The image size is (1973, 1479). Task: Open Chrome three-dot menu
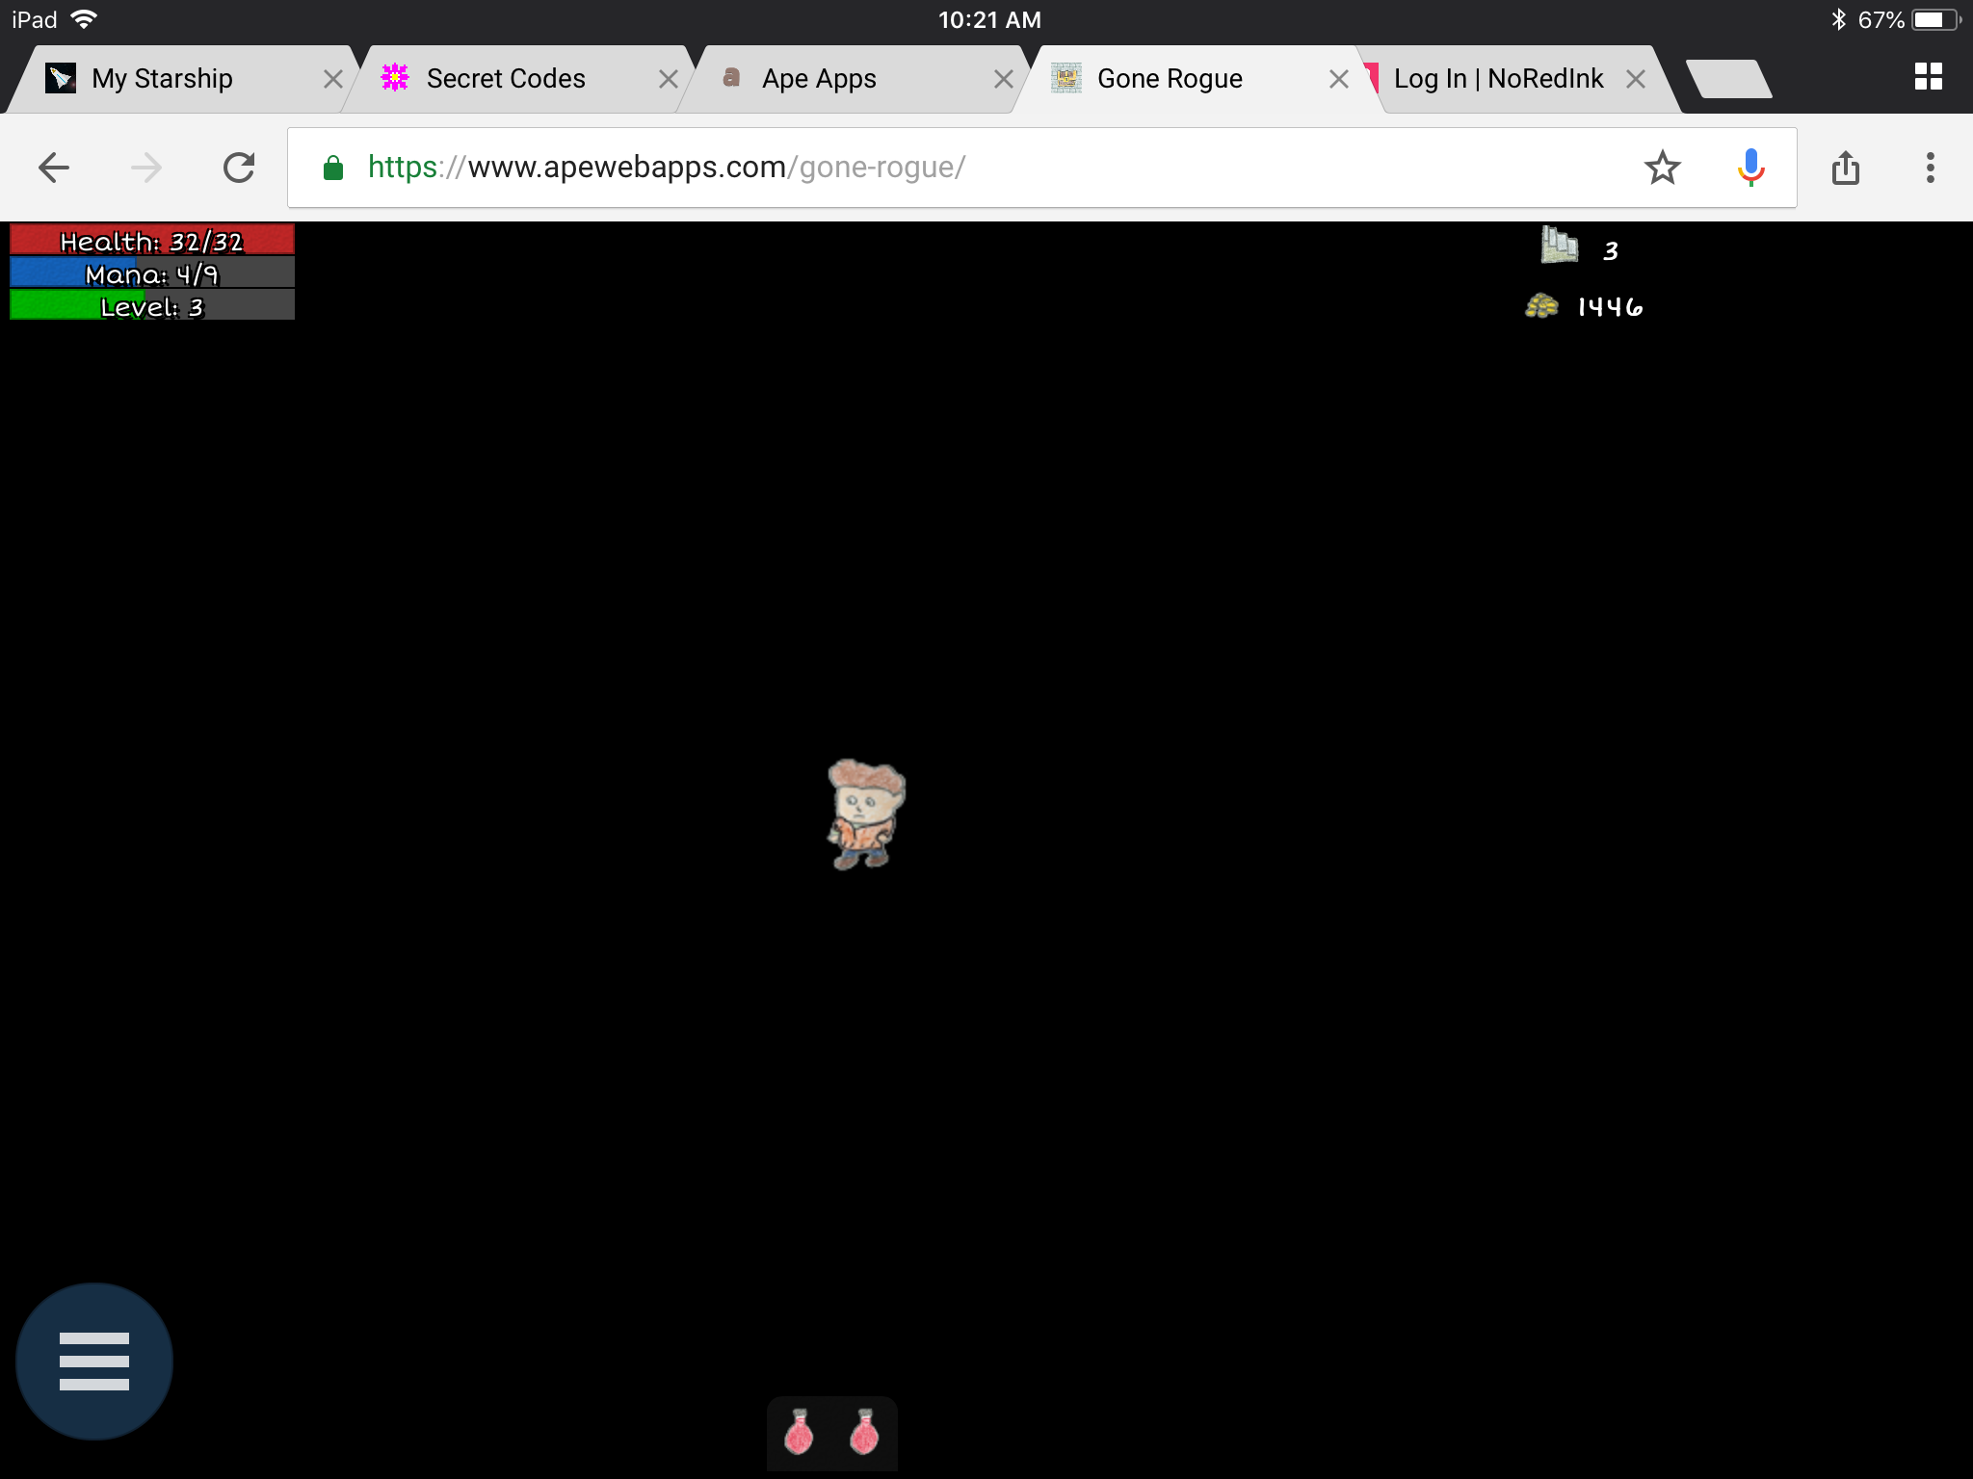[x=1930, y=168]
